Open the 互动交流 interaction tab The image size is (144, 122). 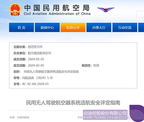click(x=125, y=27)
